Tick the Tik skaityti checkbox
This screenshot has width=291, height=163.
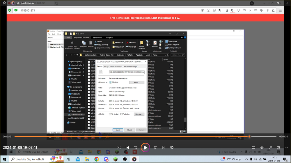[110, 114]
